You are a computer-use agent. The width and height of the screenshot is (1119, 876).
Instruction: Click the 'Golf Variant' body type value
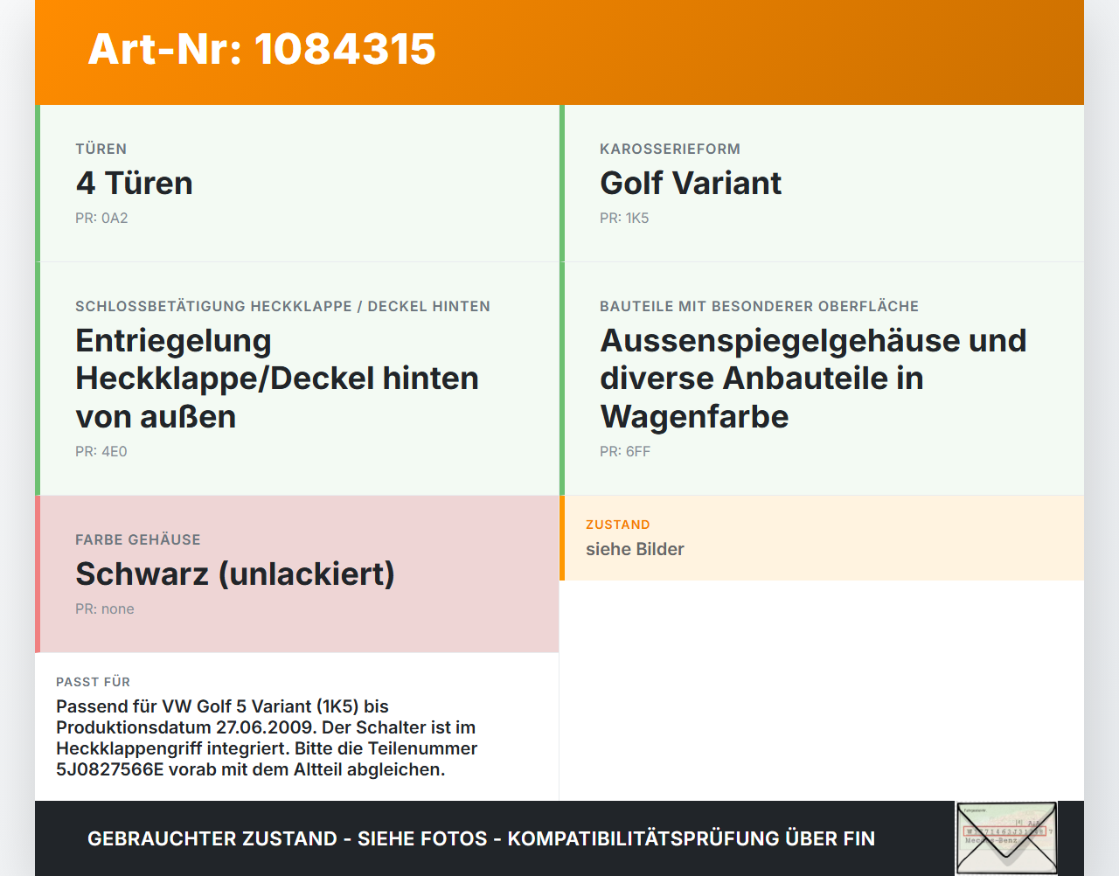point(691,183)
